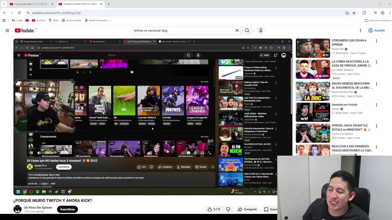Screen dimensions: 392x220
Task: Open the Adobe Acrobat bookmark
Action: [x=71, y=20]
